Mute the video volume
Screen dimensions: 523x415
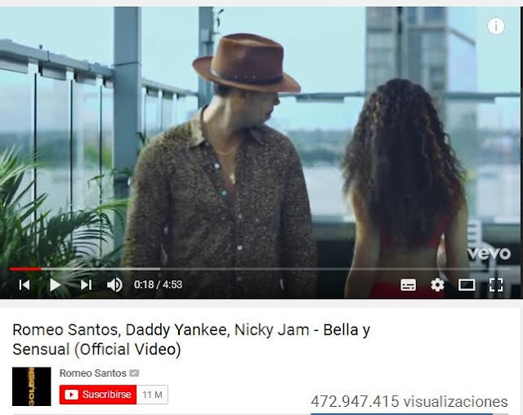(x=114, y=284)
